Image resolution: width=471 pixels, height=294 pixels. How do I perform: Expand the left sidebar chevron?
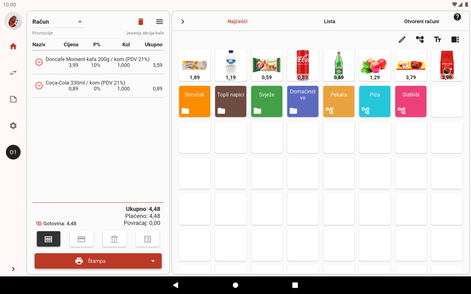point(13,269)
